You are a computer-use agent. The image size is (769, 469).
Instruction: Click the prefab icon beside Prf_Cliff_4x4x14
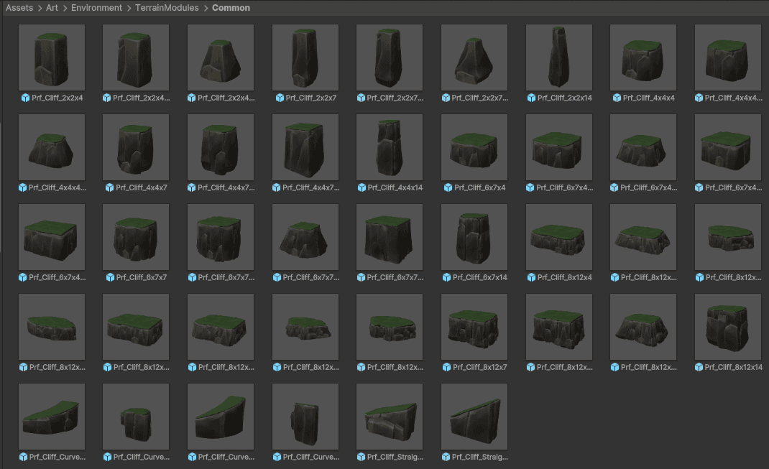pyautogui.click(x=362, y=187)
